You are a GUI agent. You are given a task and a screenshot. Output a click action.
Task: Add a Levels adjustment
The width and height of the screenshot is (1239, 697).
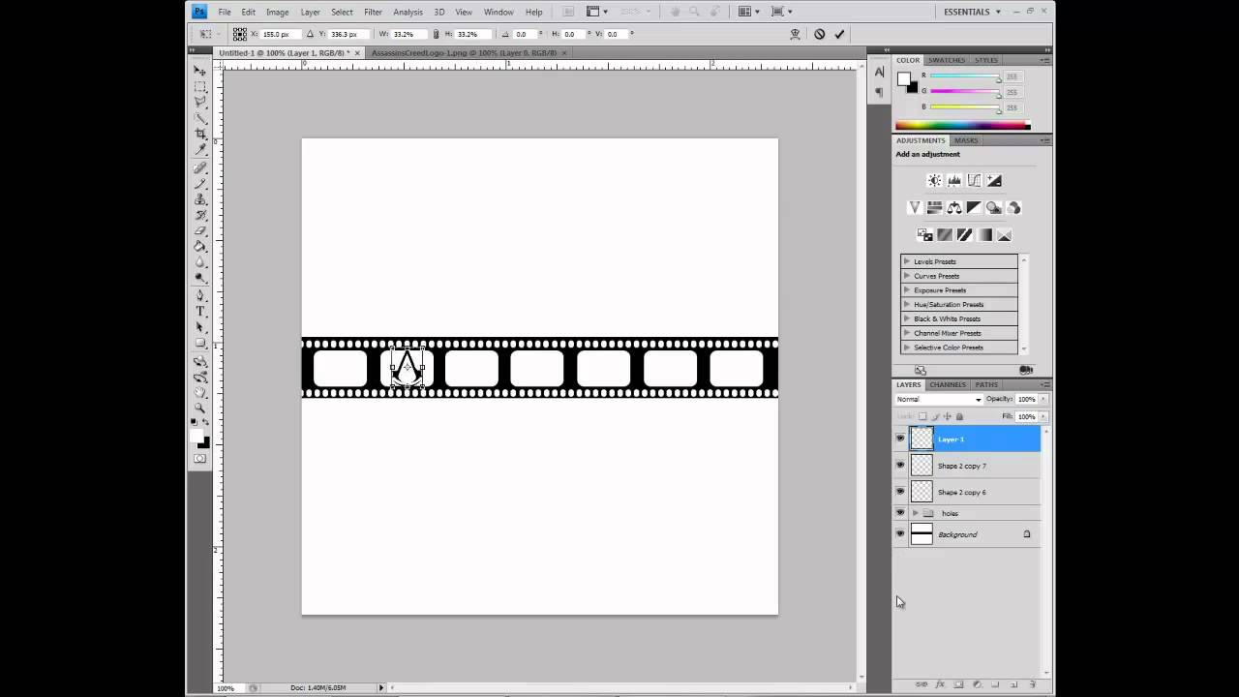[x=954, y=181]
